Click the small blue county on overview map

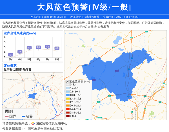pyautogui.click(x=33, y=96)
